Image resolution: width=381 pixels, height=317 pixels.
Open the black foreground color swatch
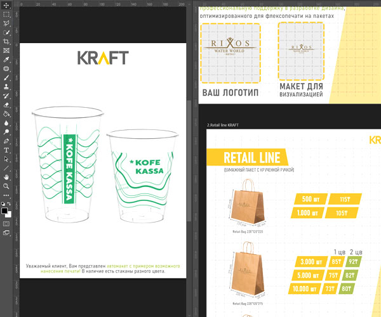click(x=4, y=210)
